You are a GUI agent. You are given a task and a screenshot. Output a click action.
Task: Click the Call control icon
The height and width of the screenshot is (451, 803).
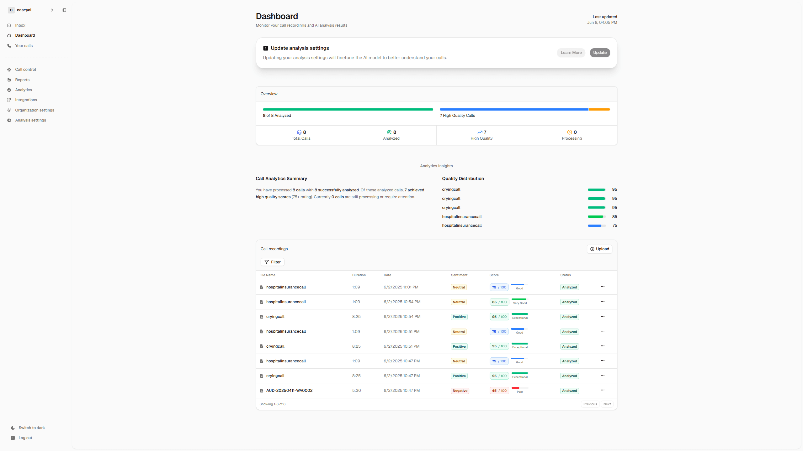[9, 70]
